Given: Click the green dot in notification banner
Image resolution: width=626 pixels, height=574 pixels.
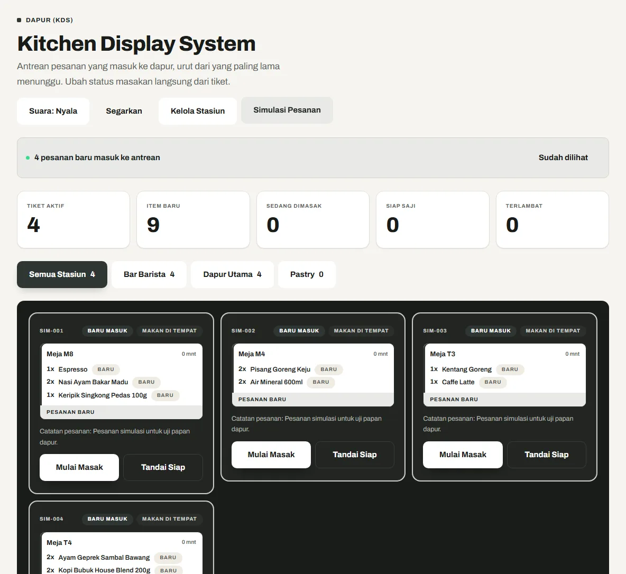Looking at the screenshot, I should [x=27, y=158].
